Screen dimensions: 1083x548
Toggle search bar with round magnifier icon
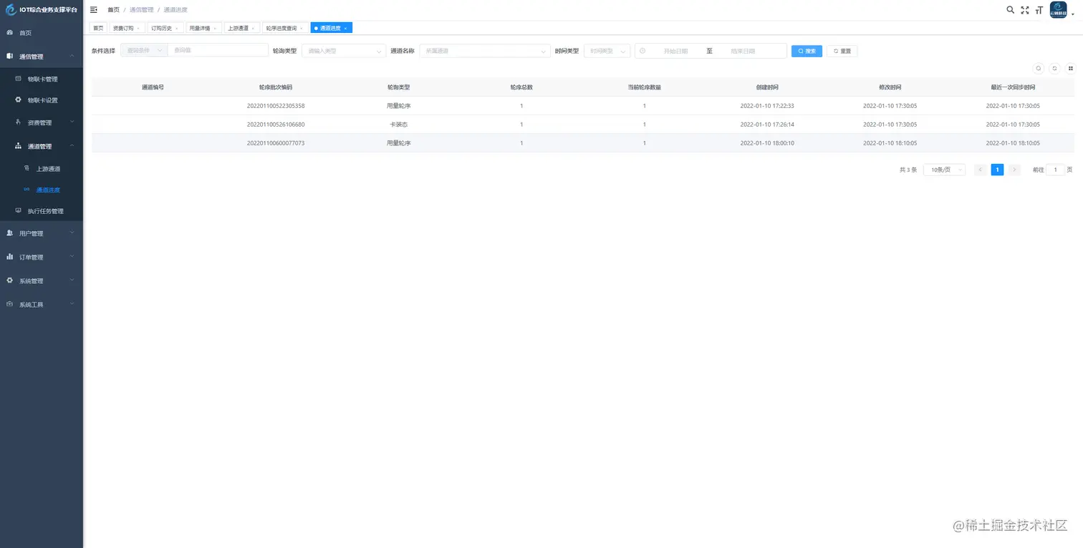coord(1039,69)
